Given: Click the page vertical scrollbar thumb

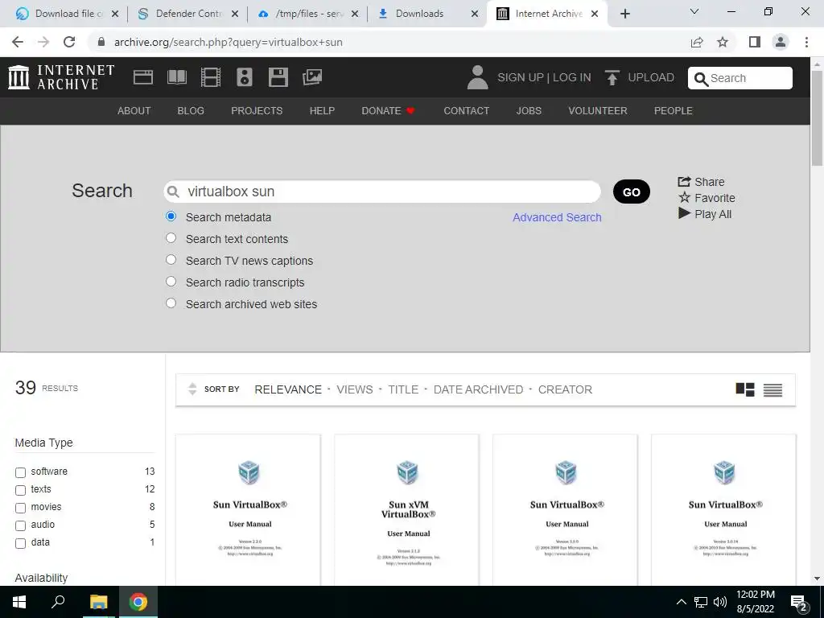Looking at the screenshot, I should [817, 117].
